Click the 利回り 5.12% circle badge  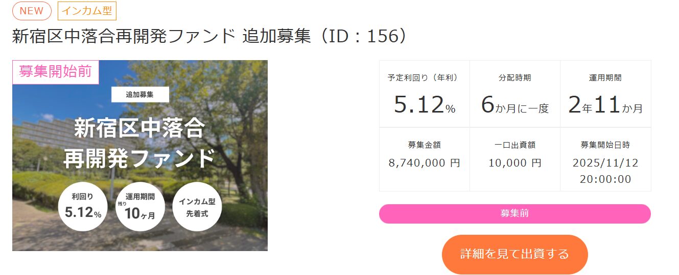pyautogui.click(x=83, y=207)
